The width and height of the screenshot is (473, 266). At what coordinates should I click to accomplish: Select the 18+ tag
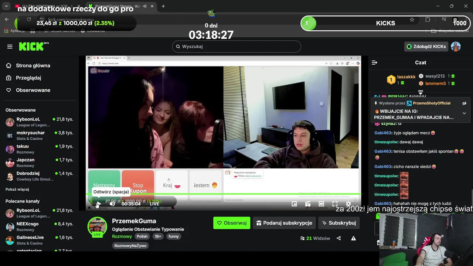[x=158, y=236]
